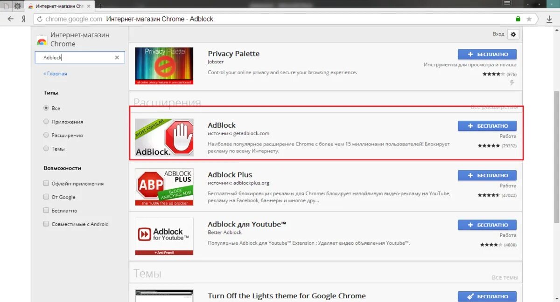The height and width of the screenshot is (302, 560).
Task: Open the AdBlock extension title
Action: (x=222, y=125)
